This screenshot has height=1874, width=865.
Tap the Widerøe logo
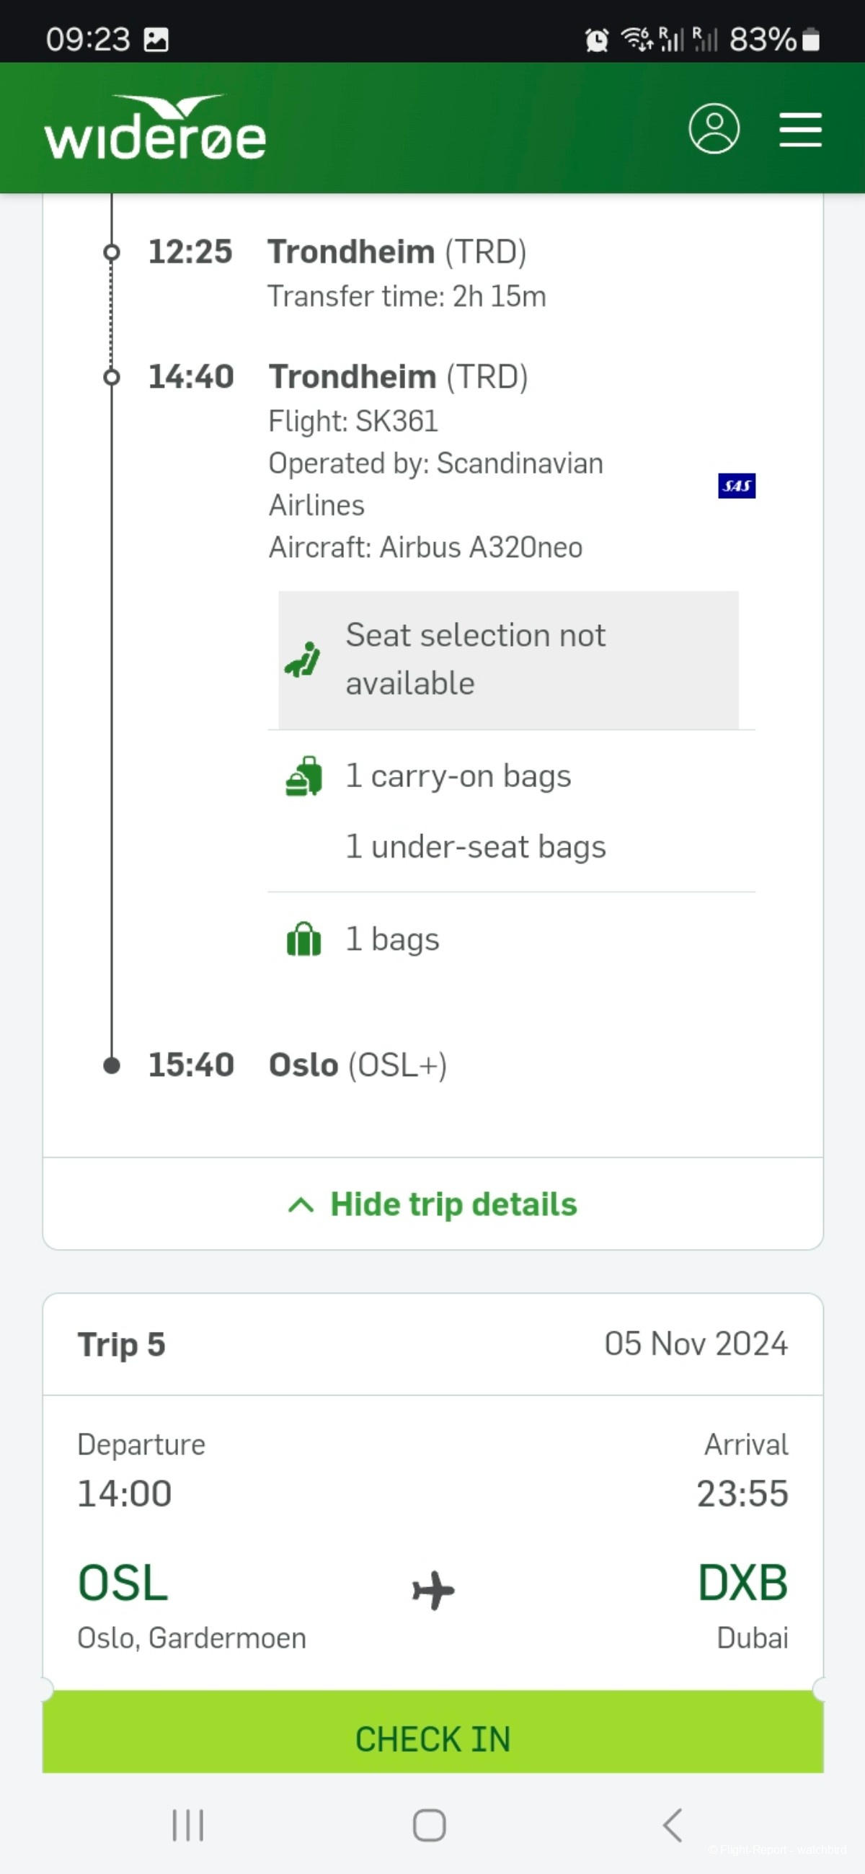point(155,128)
